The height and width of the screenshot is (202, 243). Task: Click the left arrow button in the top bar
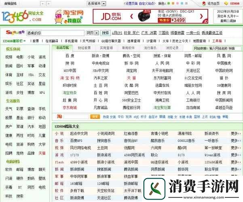click(43, 4)
